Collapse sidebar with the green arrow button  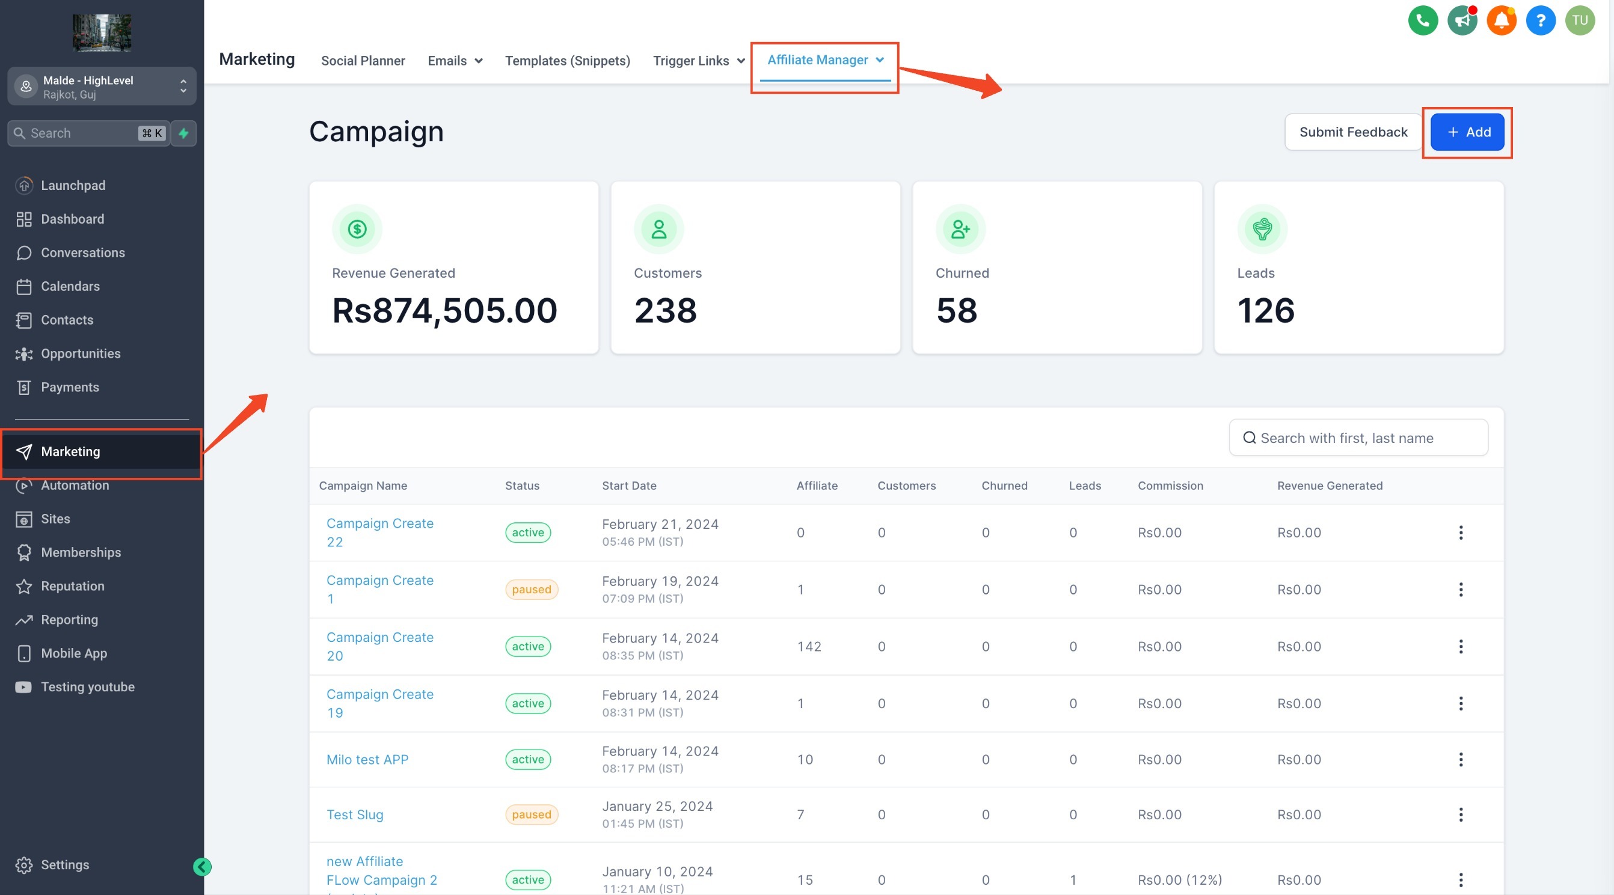pyautogui.click(x=202, y=866)
